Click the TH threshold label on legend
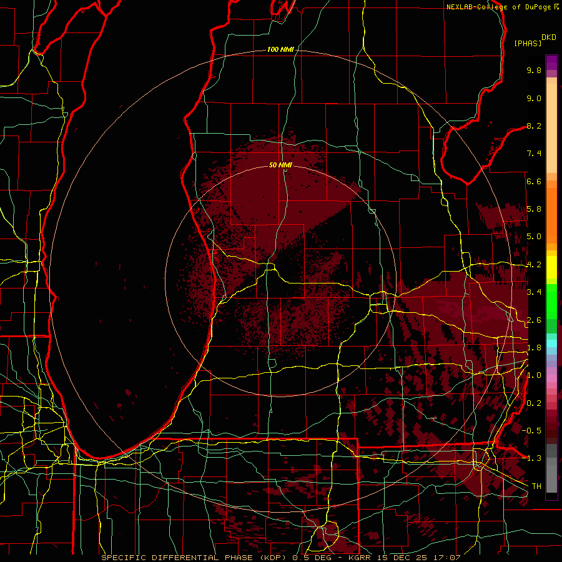The image size is (562, 562). (536, 486)
